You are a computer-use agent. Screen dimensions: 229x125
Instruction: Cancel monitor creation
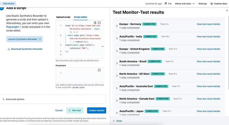59,110
